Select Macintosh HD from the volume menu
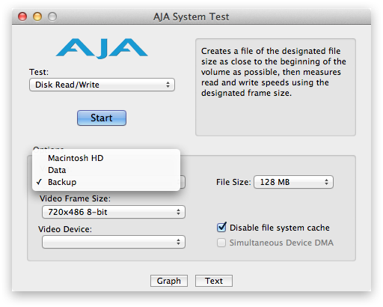The width and height of the screenshot is (383, 307). coord(106,158)
